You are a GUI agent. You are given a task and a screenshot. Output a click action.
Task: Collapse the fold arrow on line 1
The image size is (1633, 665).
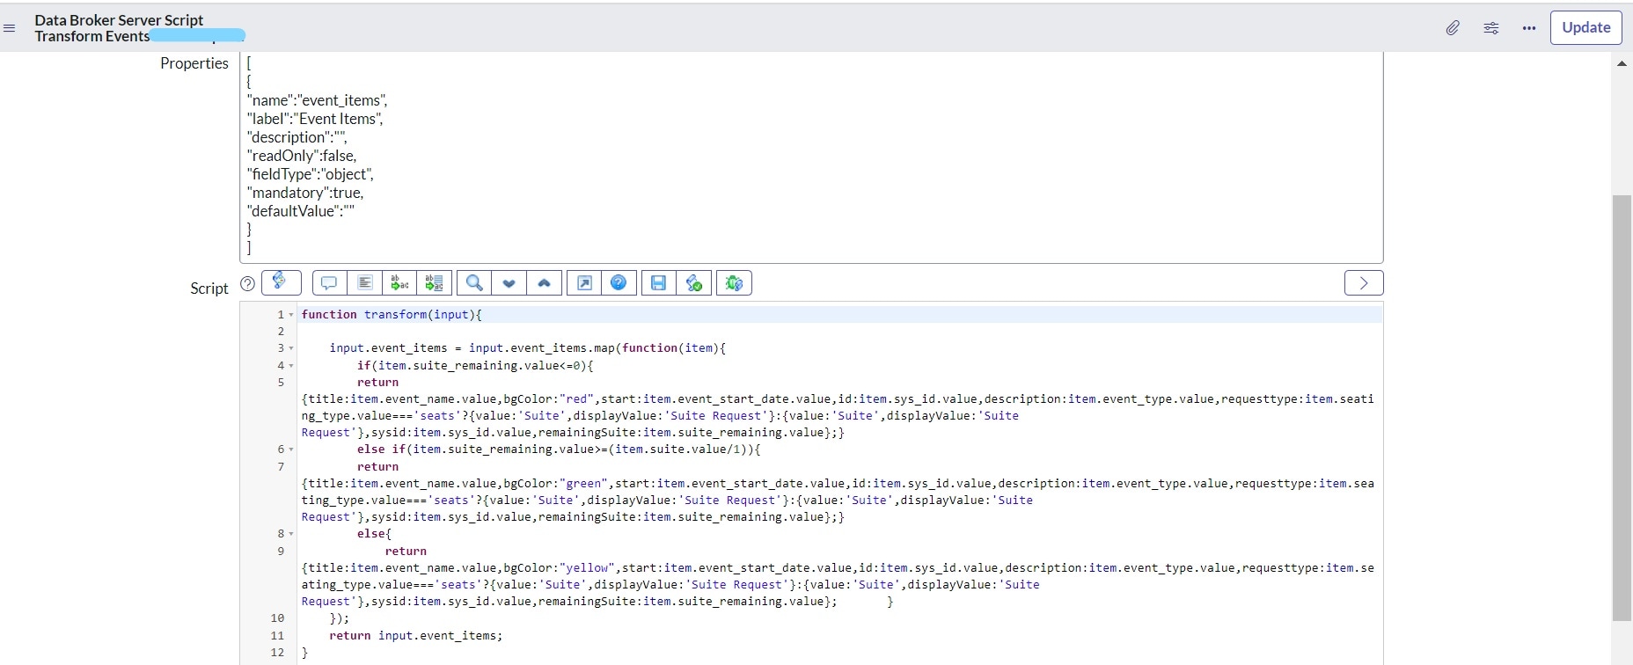291,315
